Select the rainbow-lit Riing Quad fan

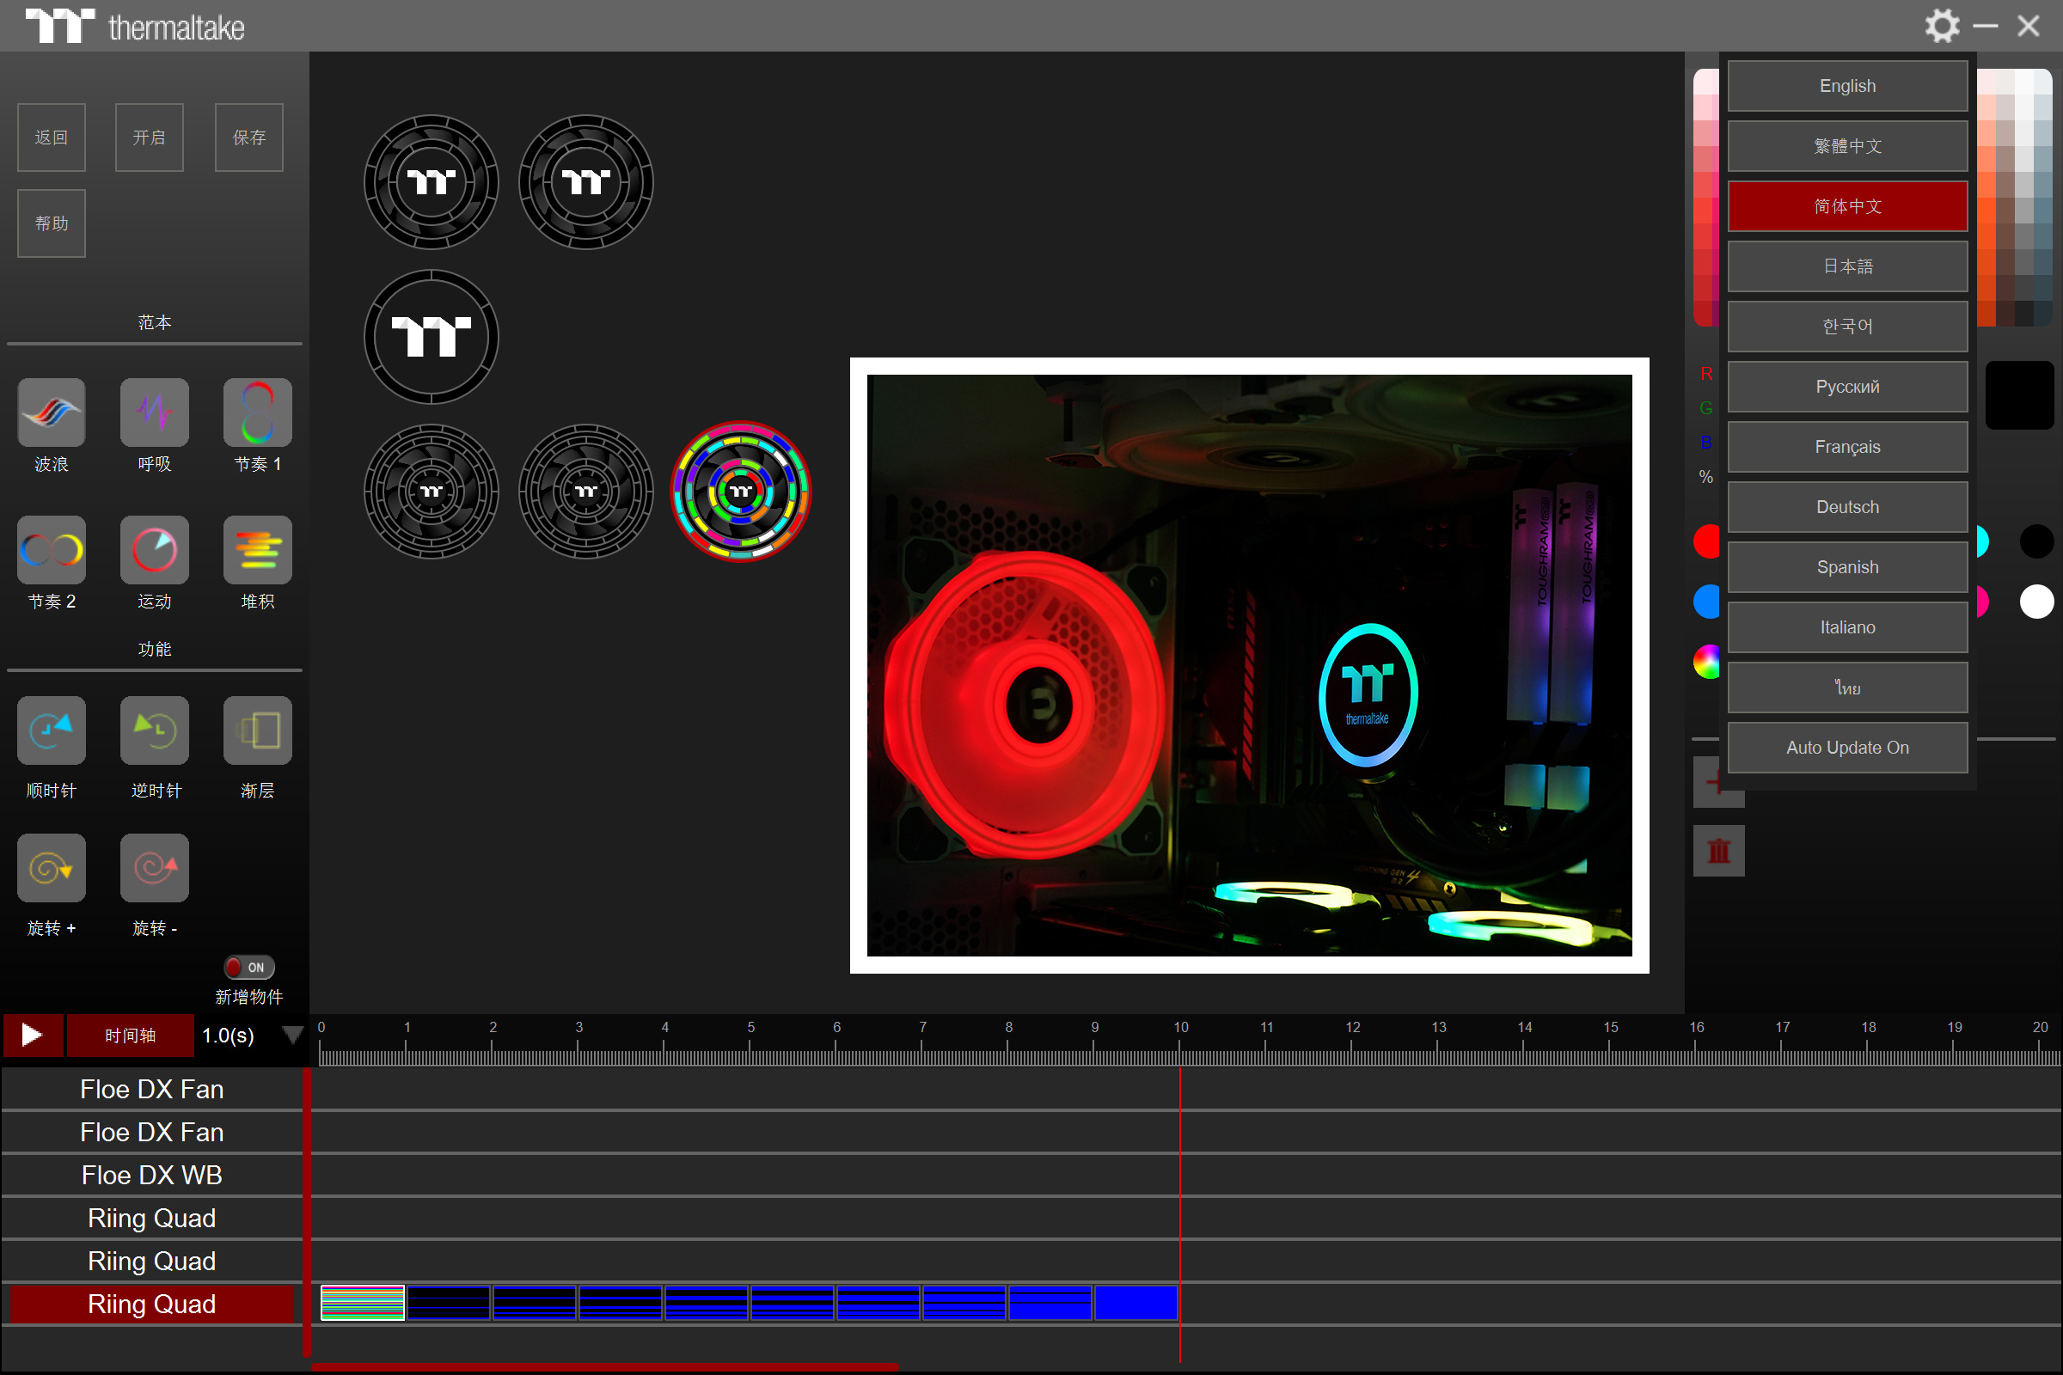tap(740, 491)
